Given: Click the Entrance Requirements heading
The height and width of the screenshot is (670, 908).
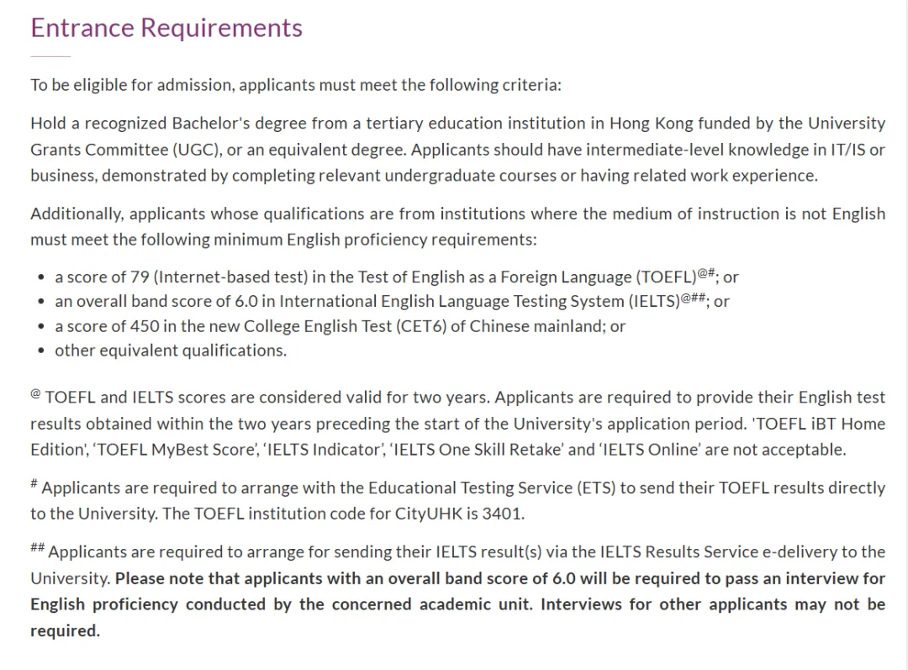Looking at the screenshot, I should [166, 28].
